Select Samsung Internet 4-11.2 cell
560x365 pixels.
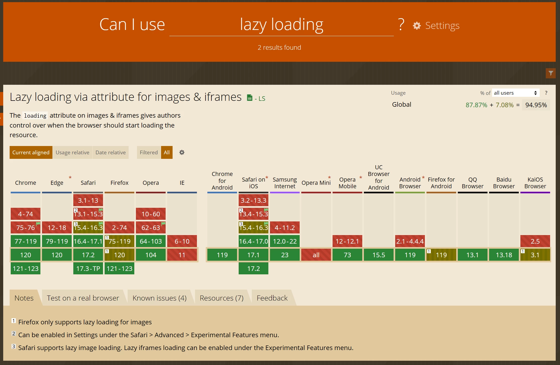pyautogui.click(x=285, y=228)
